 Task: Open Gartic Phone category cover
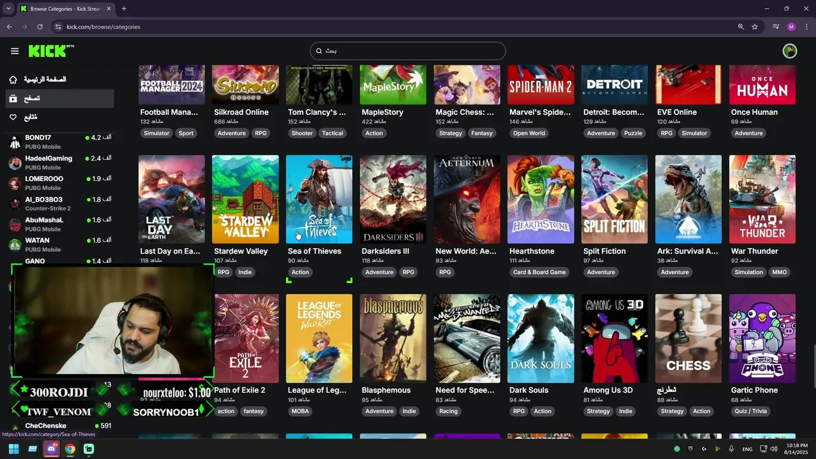click(762, 339)
